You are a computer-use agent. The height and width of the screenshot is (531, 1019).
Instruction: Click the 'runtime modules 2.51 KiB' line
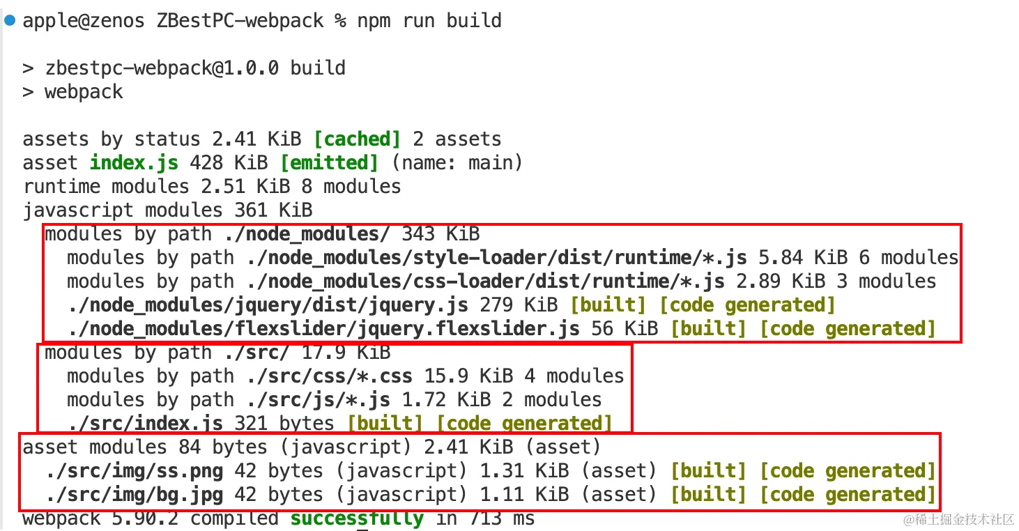click(x=212, y=186)
